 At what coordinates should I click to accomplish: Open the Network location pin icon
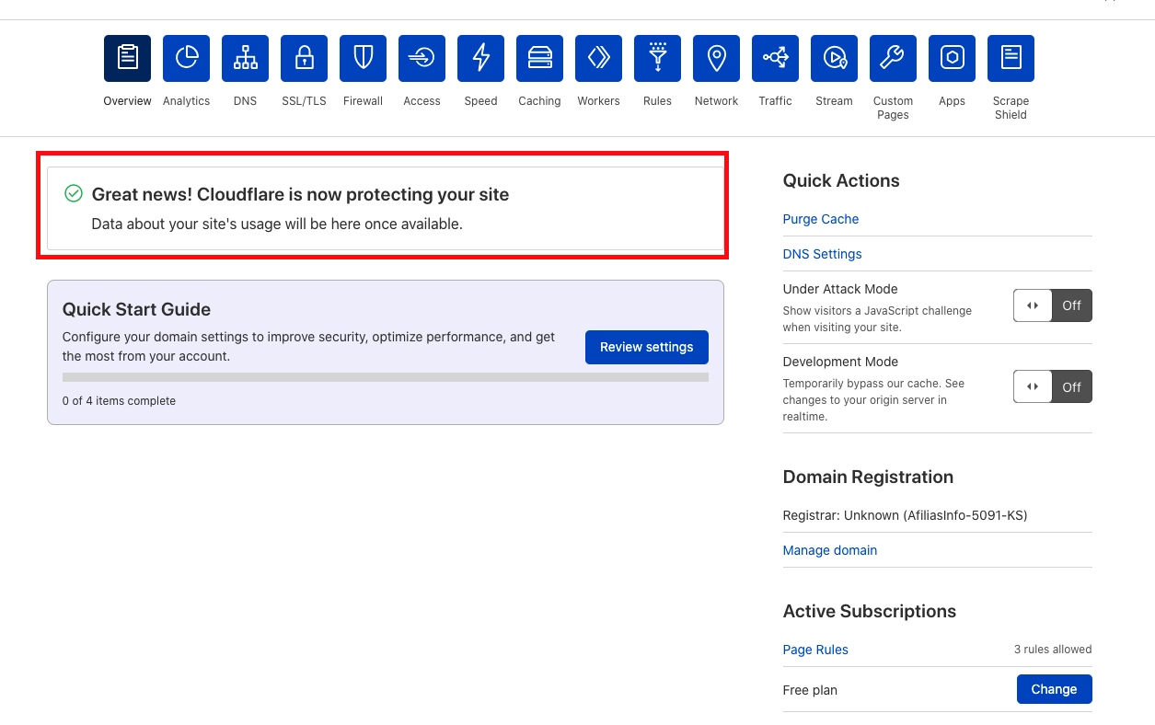(716, 58)
